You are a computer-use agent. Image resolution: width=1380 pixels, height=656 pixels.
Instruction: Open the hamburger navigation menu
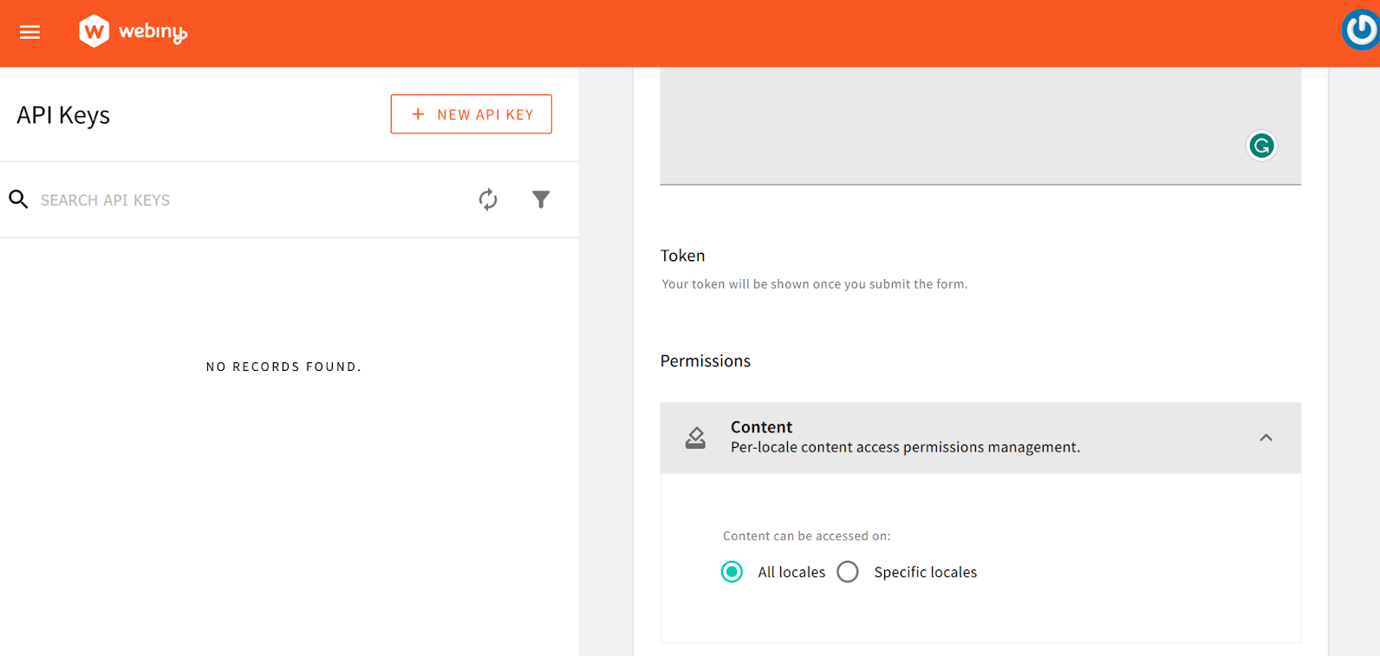(x=29, y=32)
